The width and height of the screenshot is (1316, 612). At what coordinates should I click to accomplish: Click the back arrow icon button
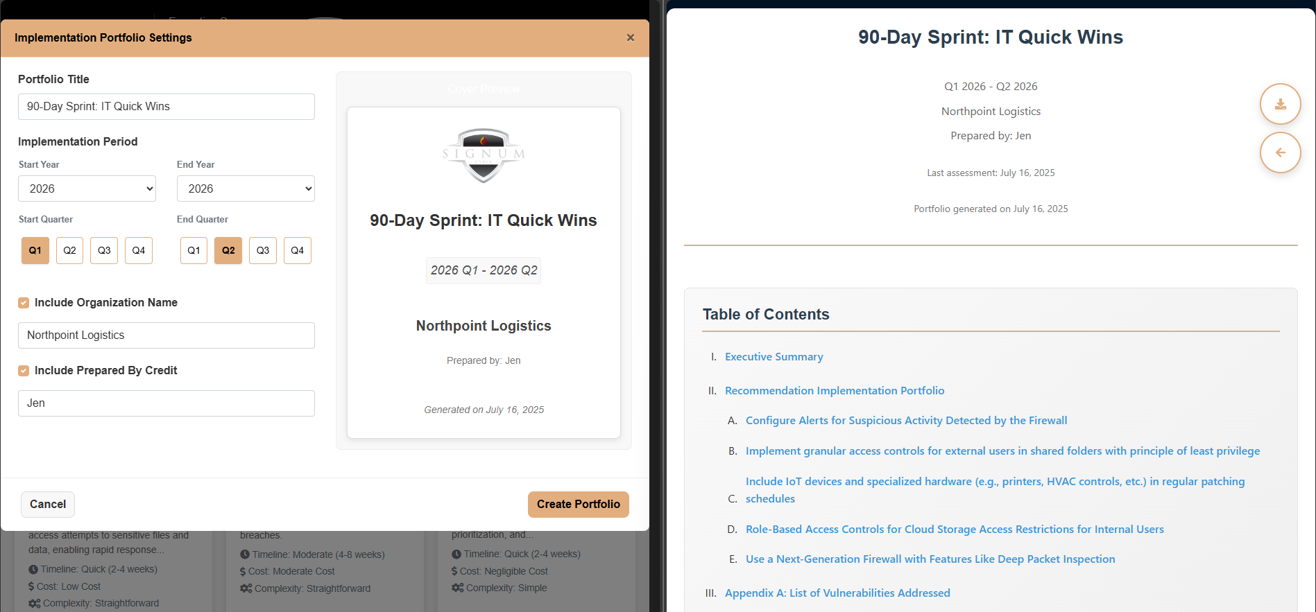[x=1280, y=152]
